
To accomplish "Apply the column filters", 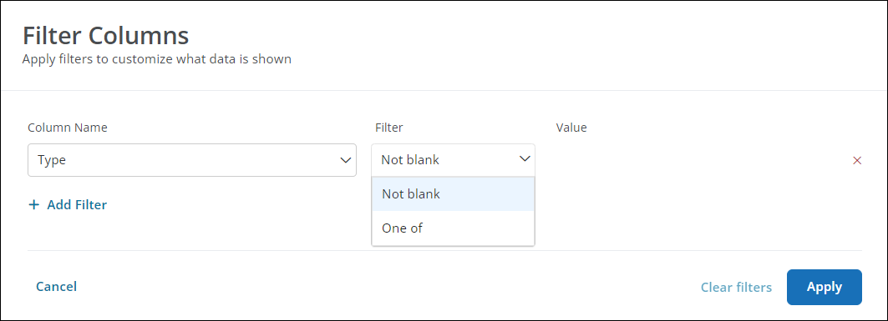I will [824, 287].
